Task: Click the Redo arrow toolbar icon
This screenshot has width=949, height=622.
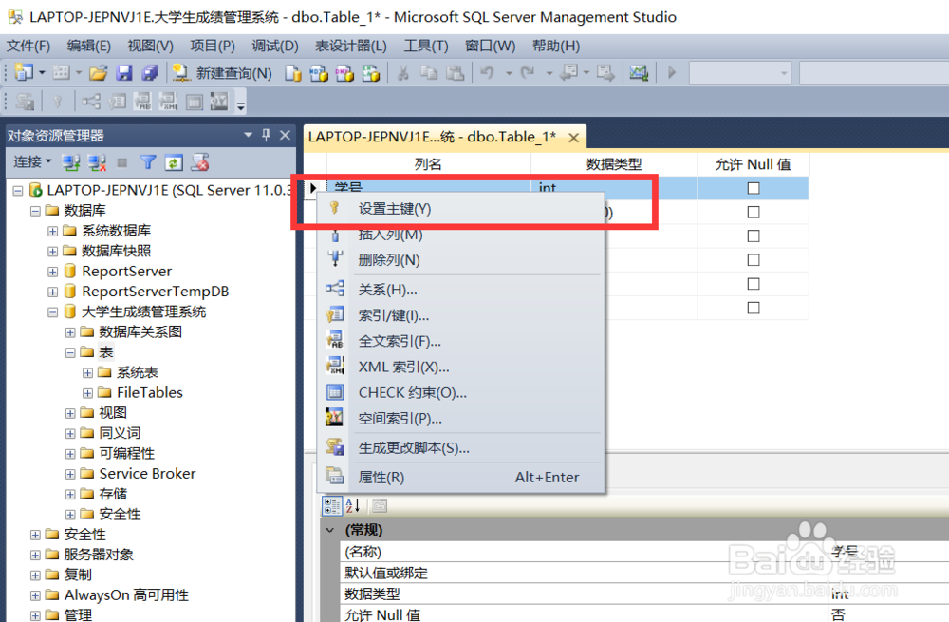Action: [528, 73]
